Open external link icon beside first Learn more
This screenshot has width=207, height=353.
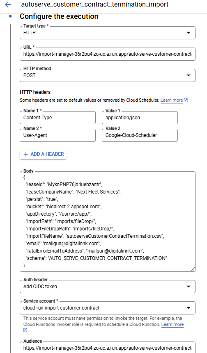pyautogui.click(x=186, y=100)
